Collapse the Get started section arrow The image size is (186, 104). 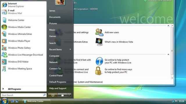(x=168, y=26)
